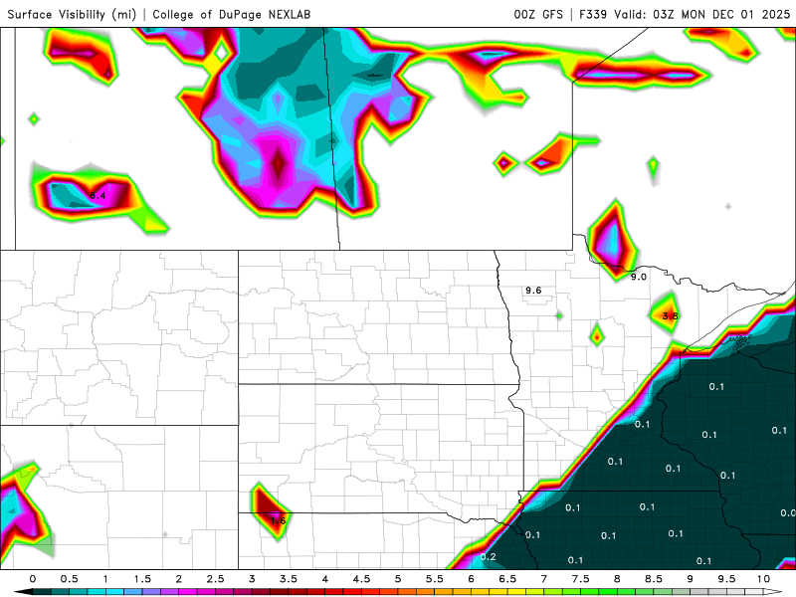Image resolution: width=796 pixels, height=597 pixels.
Task: Click the 6.4 visibility value on map
Action: click(98, 195)
